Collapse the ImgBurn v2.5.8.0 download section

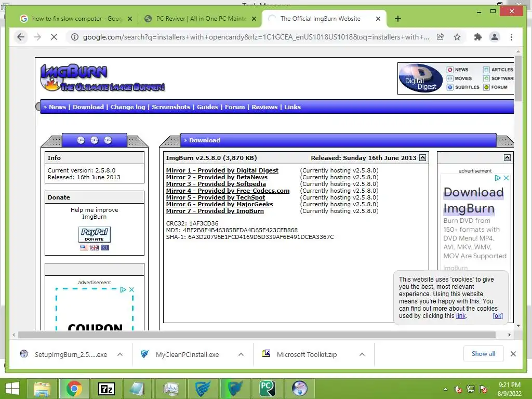tap(422, 158)
